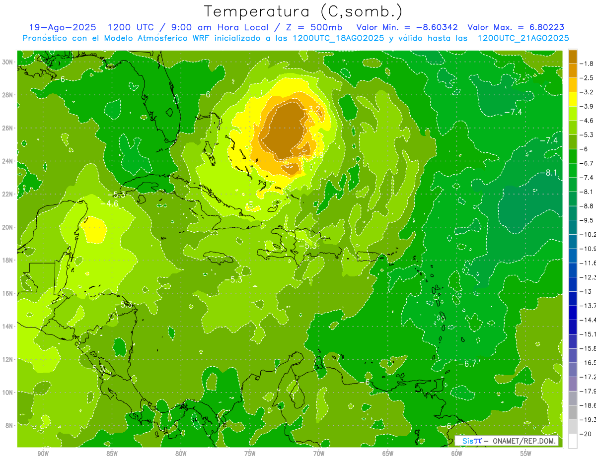The width and height of the screenshot is (596, 460).
Task: Click the "-8.8" color scale label
Action: pyautogui.click(x=587, y=206)
